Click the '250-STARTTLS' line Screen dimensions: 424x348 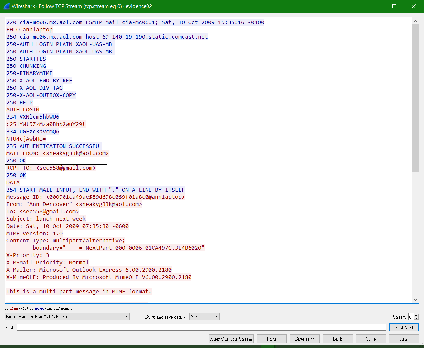26,59
